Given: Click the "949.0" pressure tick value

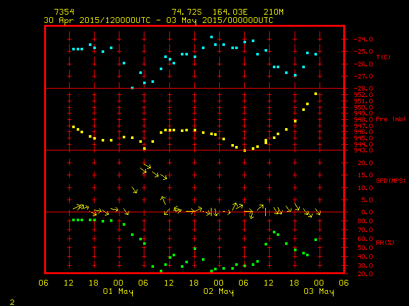Looking at the screenshot, I should click(363, 113).
